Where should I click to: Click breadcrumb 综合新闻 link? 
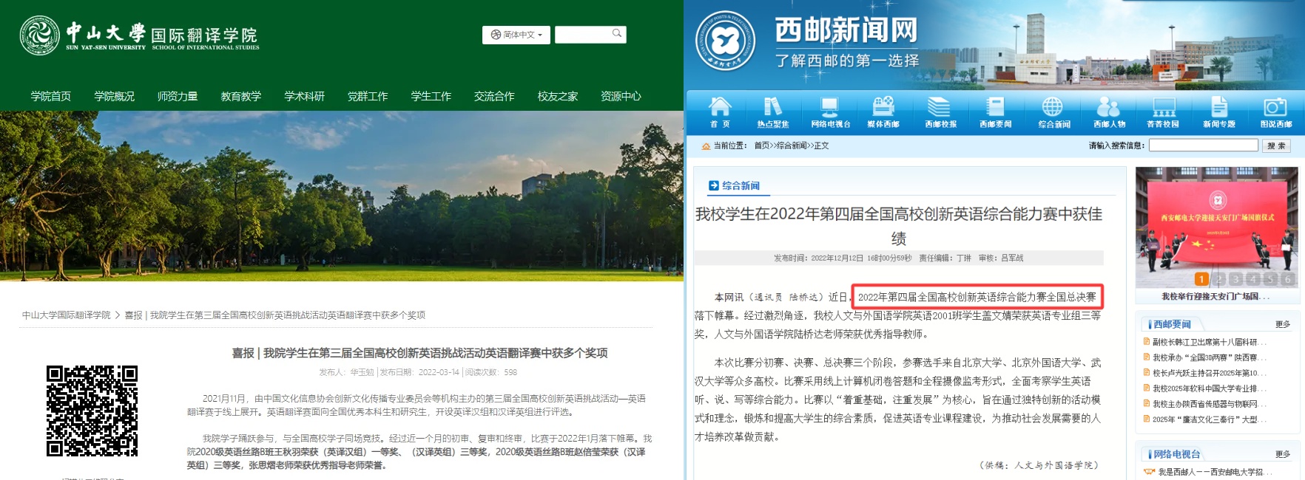click(x=792, y=145)
